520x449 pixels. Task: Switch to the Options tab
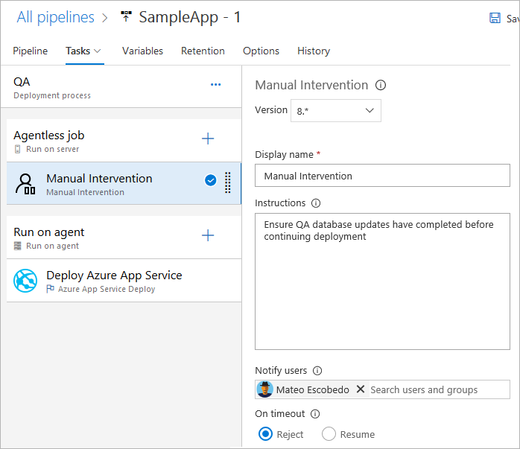tap(261, 51)
